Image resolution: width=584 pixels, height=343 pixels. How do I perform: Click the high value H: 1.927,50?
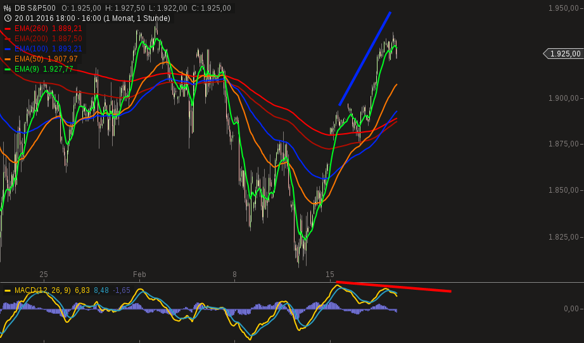[125, 8]
